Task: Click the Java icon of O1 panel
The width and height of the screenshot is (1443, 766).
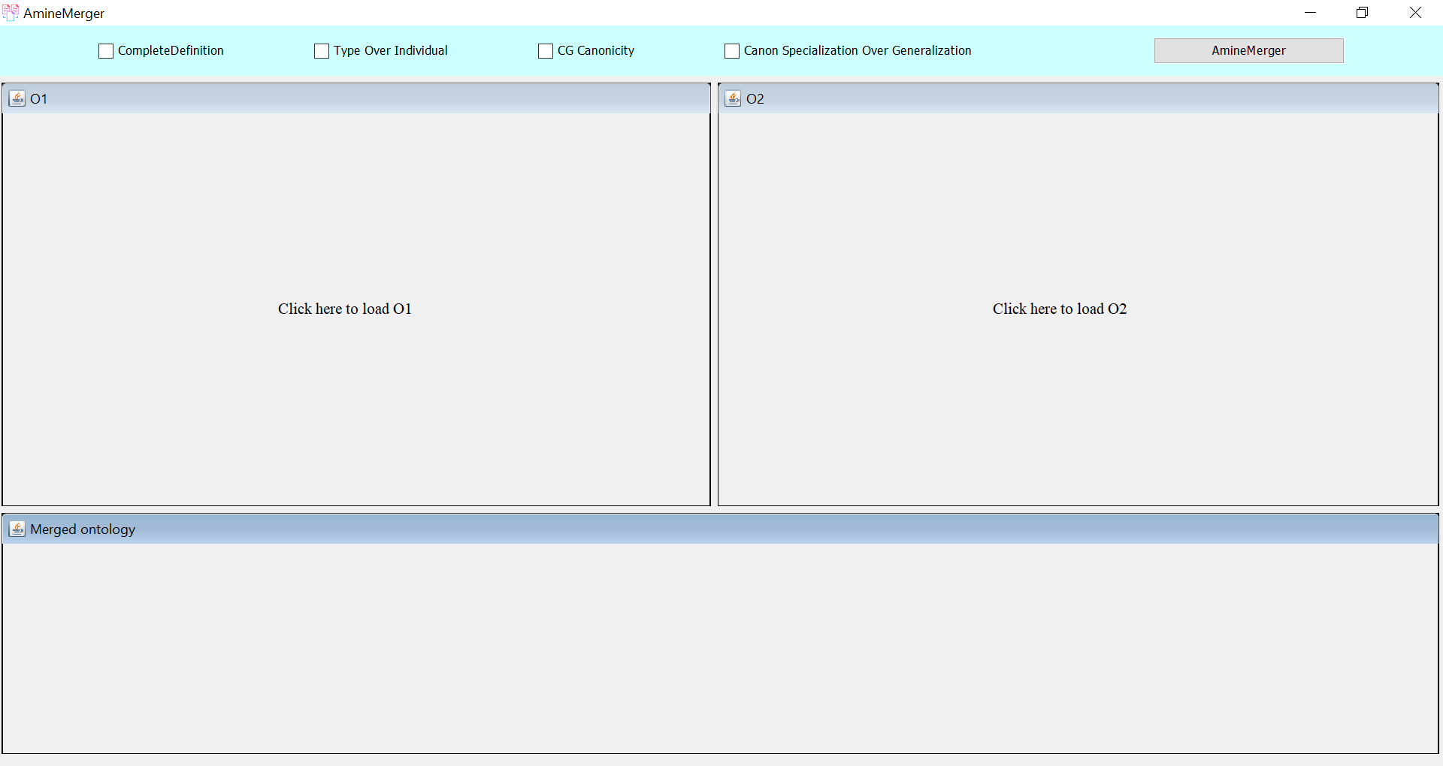Action: click(x=17, y=98)
